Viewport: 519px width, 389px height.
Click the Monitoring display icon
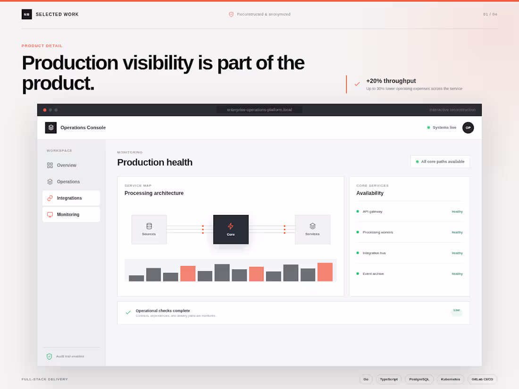tap(50, 215)
